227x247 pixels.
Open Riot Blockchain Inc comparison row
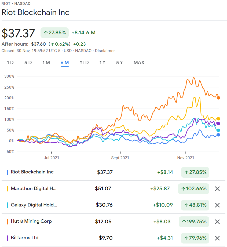point(113,172)
